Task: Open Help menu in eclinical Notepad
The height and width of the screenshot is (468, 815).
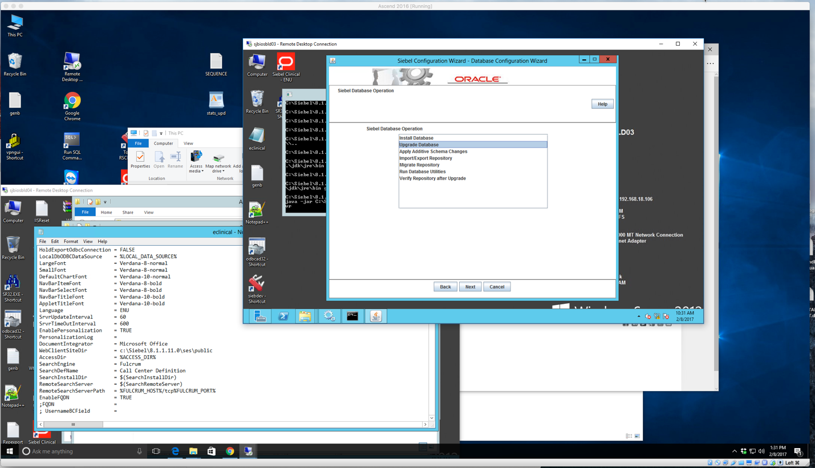Action: [x=103, y=242]
